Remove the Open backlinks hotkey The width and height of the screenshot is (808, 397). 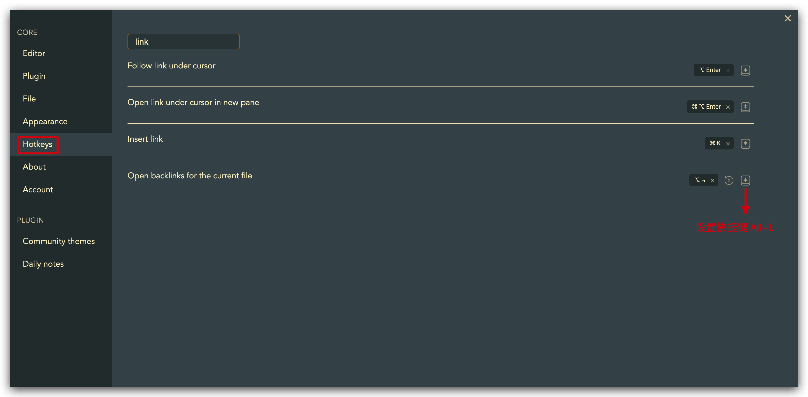coord(712,181)
